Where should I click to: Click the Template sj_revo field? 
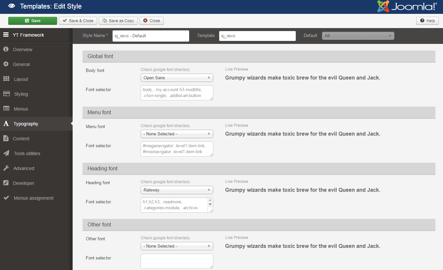pos(257,36)
